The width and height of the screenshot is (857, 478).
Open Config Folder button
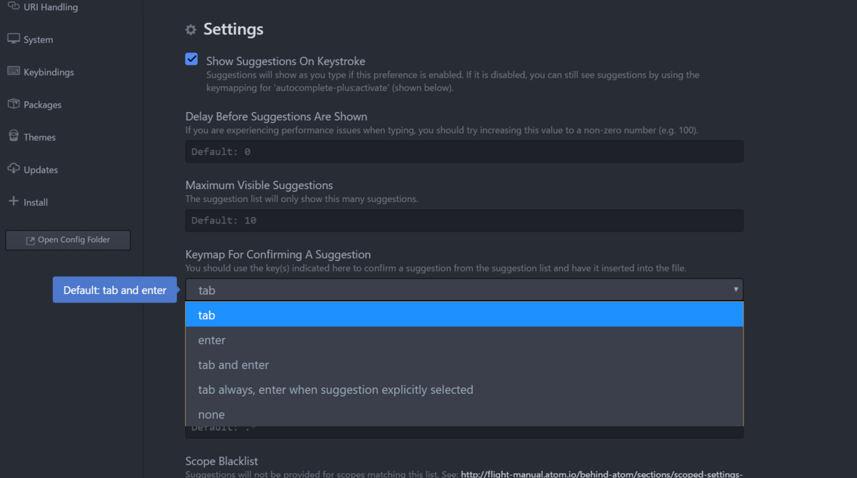pyautogui.click(x=68, y=240)
